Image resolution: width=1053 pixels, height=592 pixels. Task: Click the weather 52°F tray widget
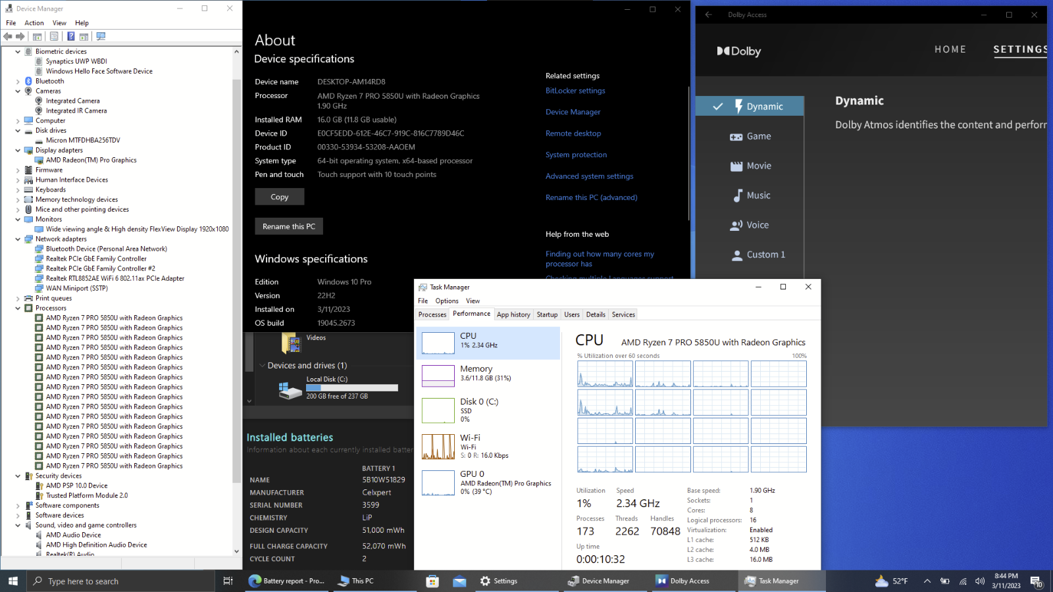[x=892, y=581]
